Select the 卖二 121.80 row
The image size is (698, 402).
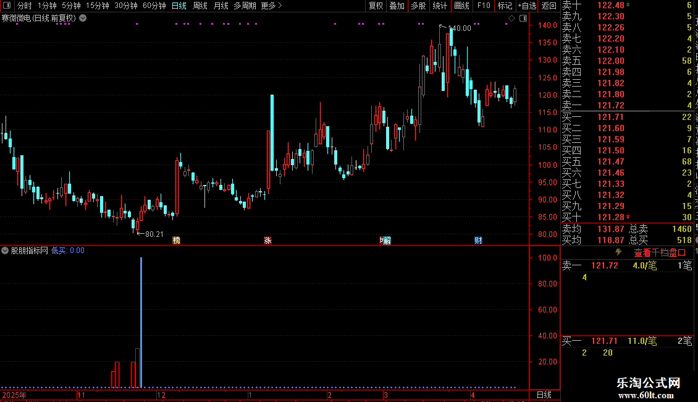coord(627,95)
